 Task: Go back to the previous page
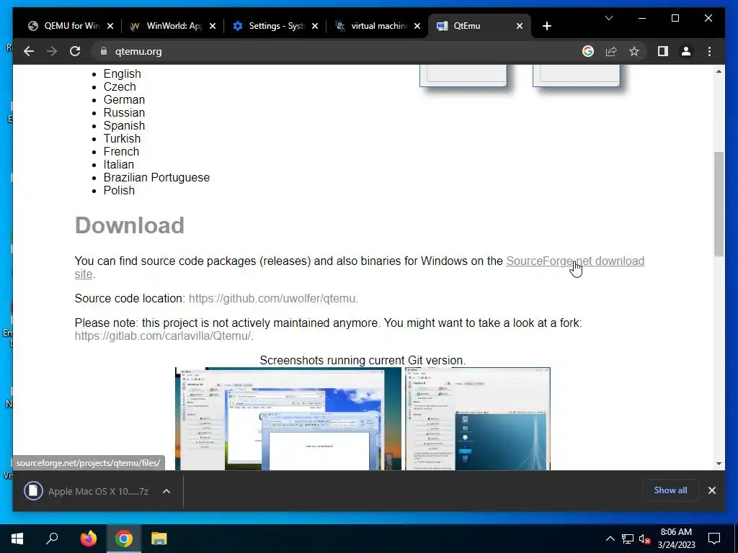pyautogui.click(x=29, y=51)
